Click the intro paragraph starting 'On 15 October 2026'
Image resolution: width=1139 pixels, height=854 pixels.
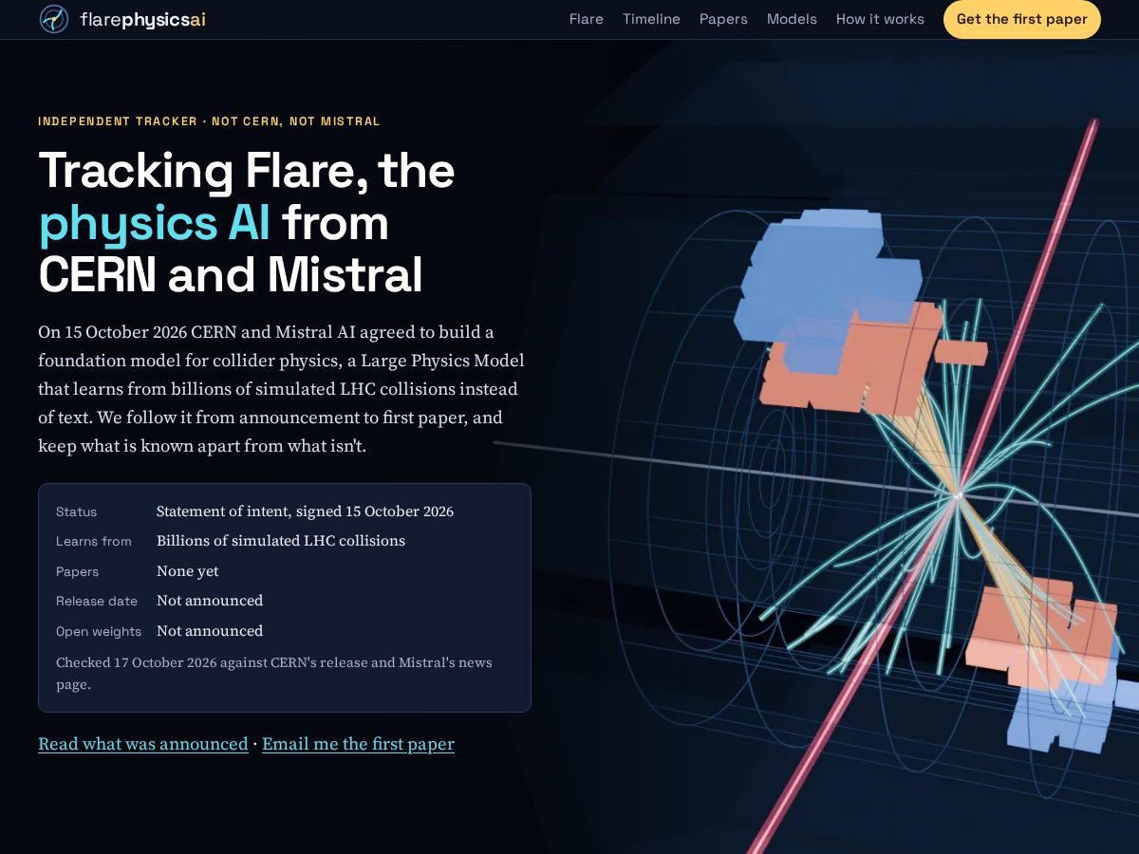281,389
